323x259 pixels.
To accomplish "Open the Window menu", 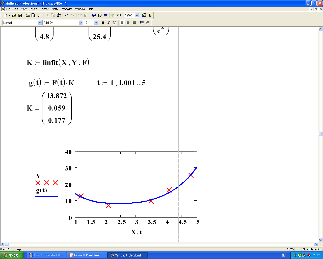I will (80, 9).
